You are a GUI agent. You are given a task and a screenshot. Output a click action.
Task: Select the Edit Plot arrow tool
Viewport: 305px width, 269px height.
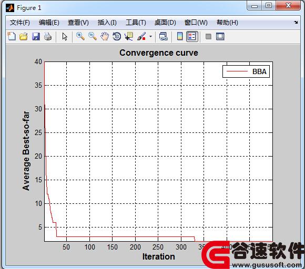(x=65, y=36)
